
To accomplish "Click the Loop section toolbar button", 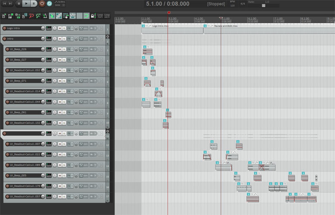I will pos(107,16).
